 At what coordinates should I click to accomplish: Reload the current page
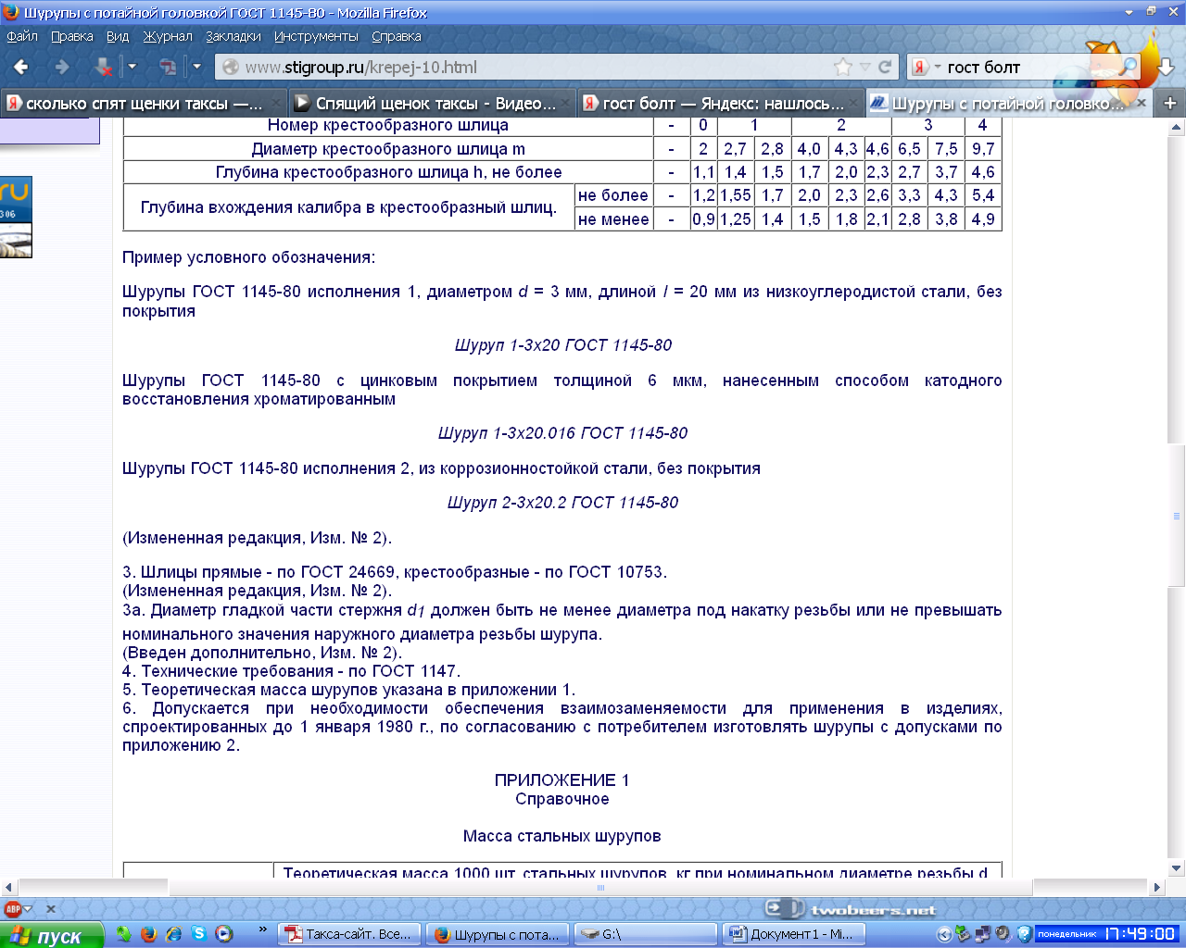(884, 67)
